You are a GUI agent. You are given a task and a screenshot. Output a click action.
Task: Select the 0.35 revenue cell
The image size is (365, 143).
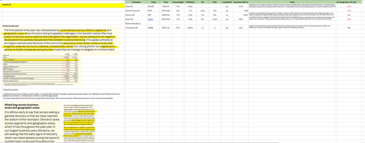pyautogui.click(x=240, y=27)
